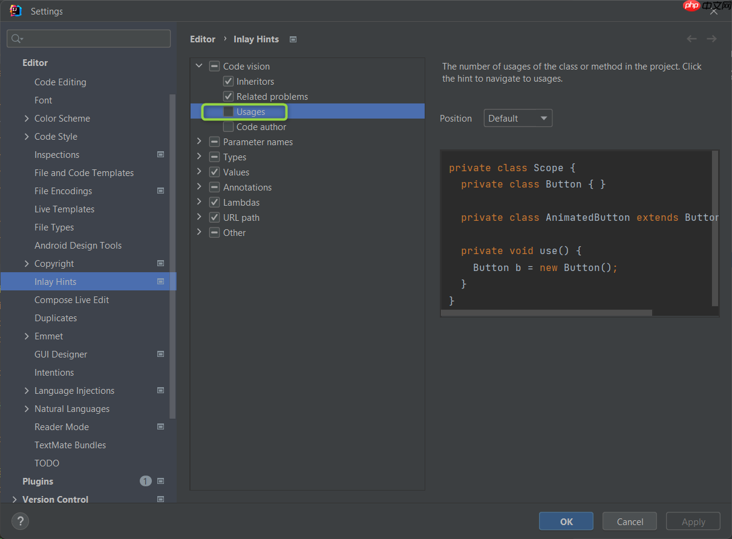Click project-level icon next to Inlay Hints breadcrumb
Image resolution: width=732 pixels, height=539 pixels.
coord(293,39)
